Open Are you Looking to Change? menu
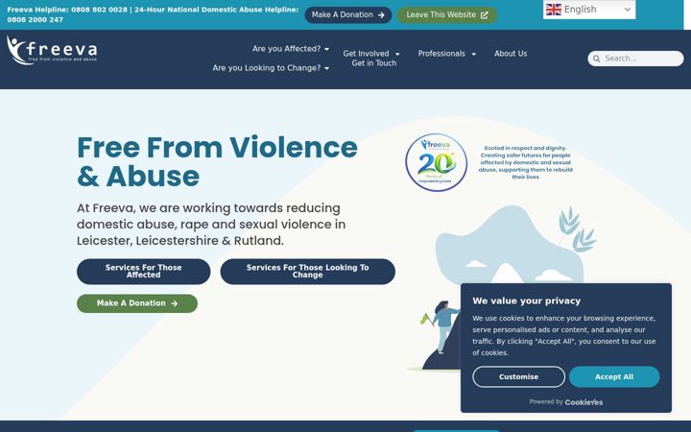Viewport: 691px width, 432px height. 267,68
